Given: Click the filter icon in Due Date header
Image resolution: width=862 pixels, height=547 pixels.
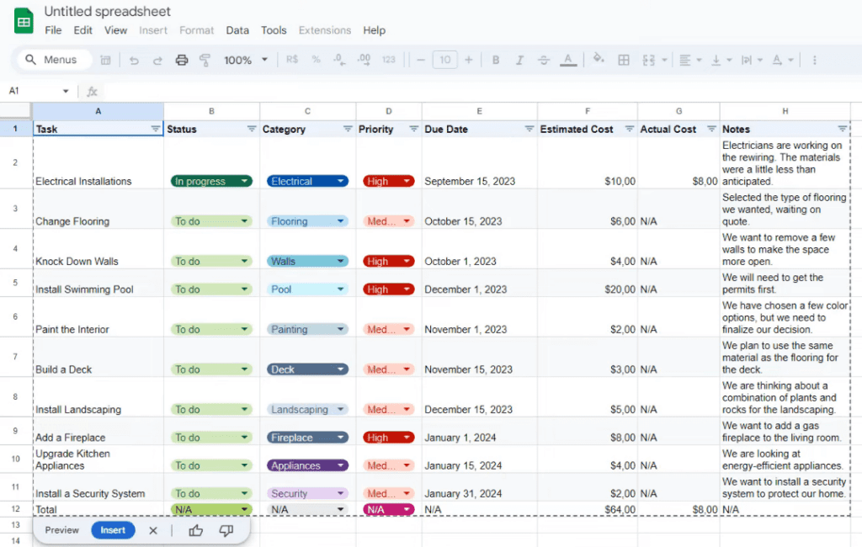Looking at the screenshot, I should (529, 129).
